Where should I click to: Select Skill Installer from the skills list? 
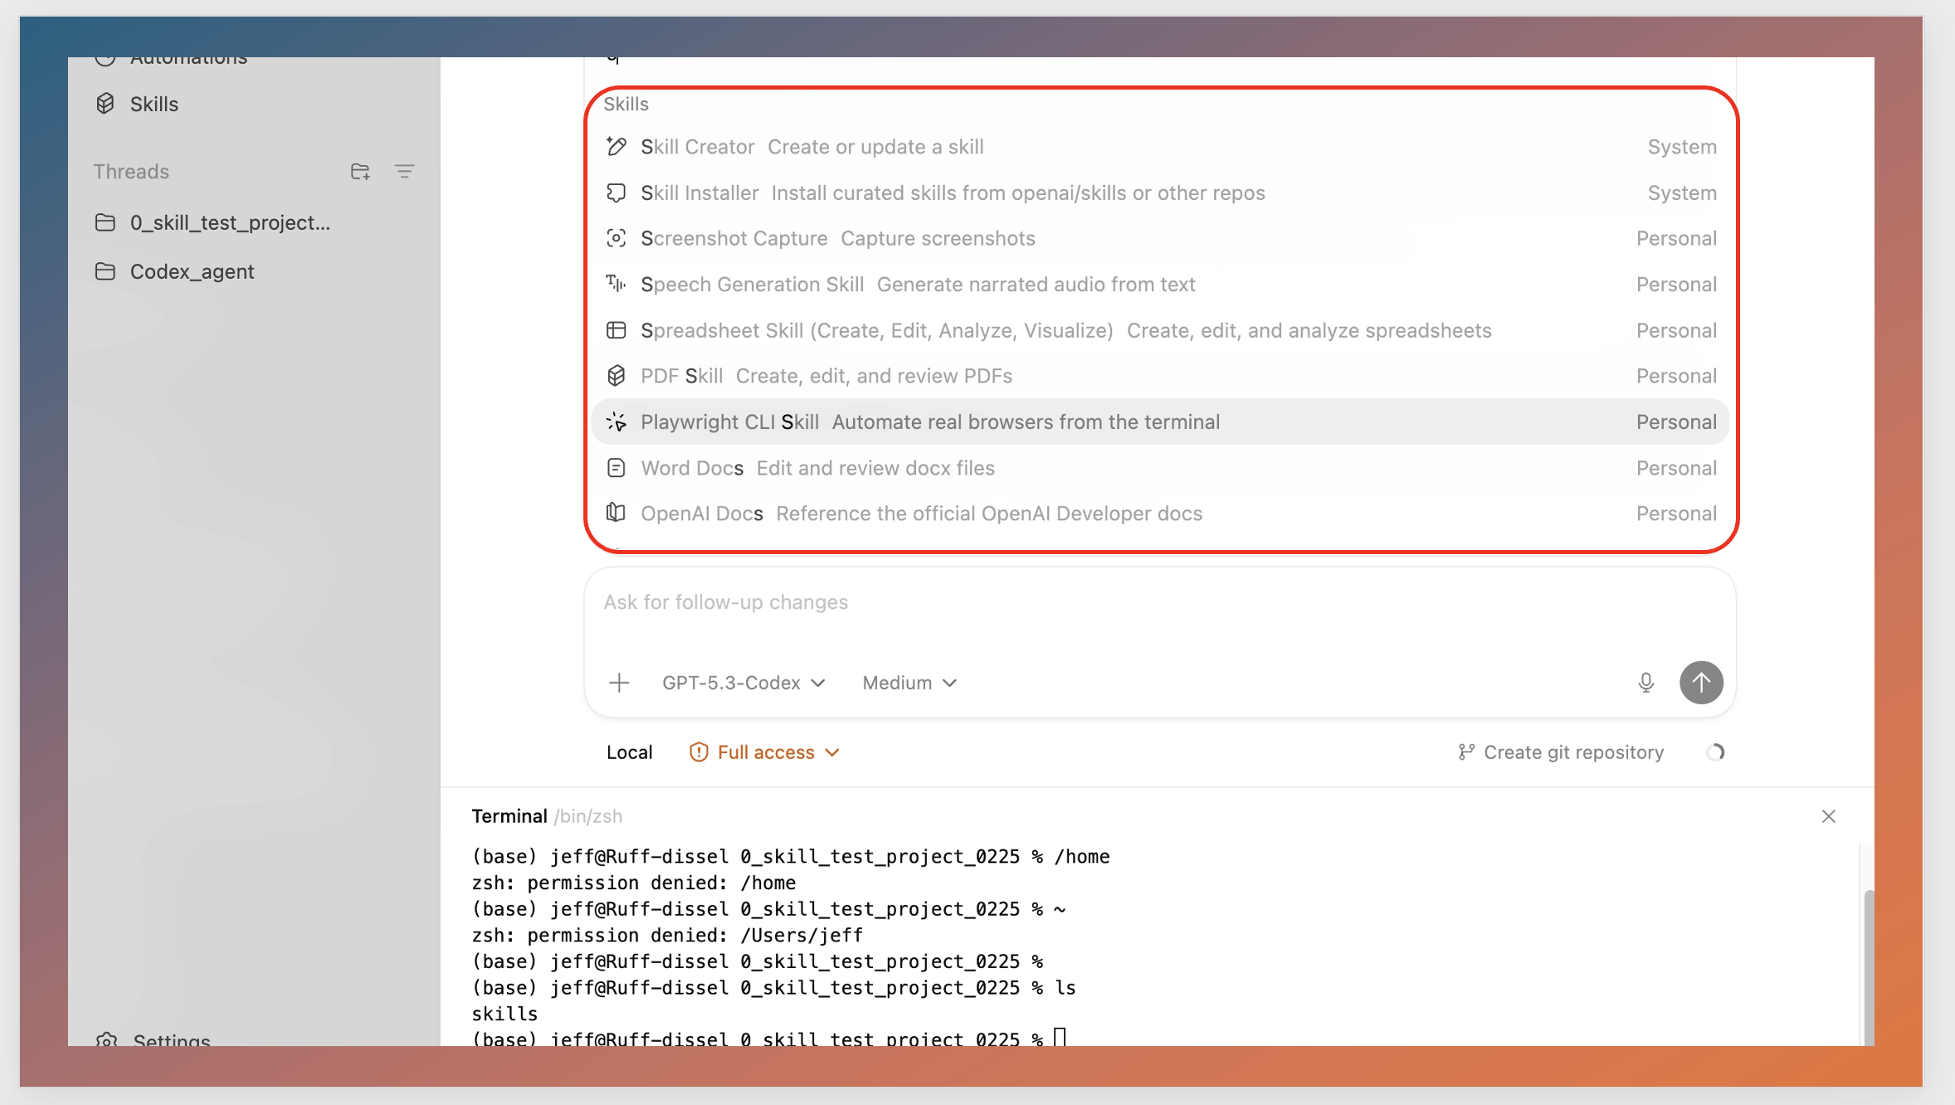coord(1160,192)
